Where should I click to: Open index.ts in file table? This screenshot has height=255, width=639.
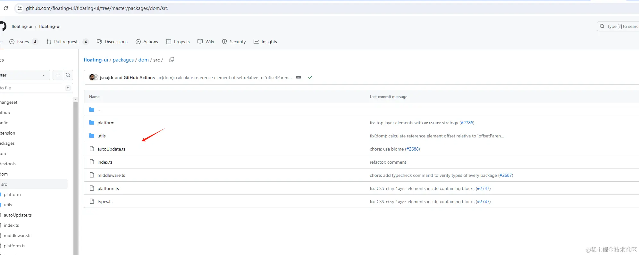(105, 162)
